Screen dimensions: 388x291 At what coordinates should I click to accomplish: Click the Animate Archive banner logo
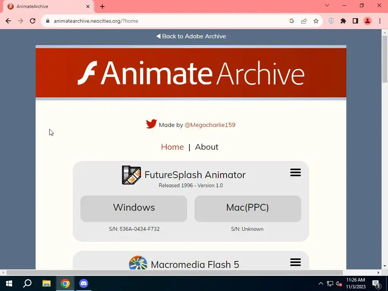[191, 73]
